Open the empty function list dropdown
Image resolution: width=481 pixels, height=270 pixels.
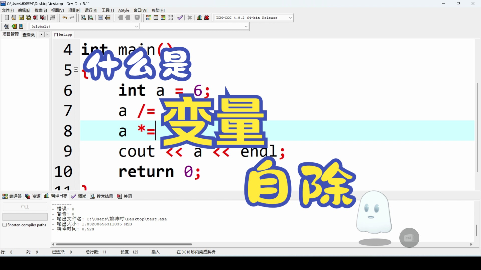pyautogui.click(x=246, y=26)
